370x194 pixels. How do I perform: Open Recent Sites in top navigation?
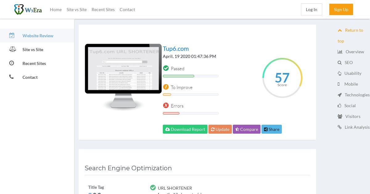103,10
